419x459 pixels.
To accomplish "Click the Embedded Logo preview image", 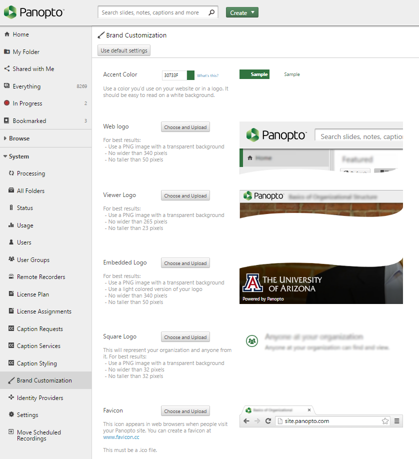I will [321, 280].
